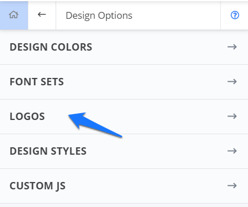The image size is (248, 207).
Task: Click the arrow beside Custom JS
Action: [x=232, y=185]
